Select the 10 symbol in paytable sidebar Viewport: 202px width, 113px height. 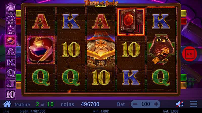[11, 94]
